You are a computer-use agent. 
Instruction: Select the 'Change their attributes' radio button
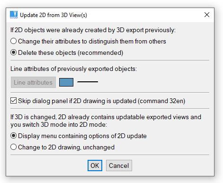click(x=14, y=41)
